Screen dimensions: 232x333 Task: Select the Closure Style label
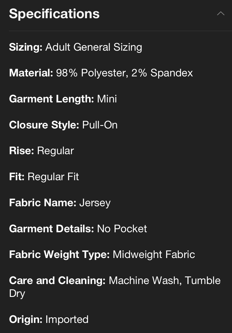[x=44, y=125]
